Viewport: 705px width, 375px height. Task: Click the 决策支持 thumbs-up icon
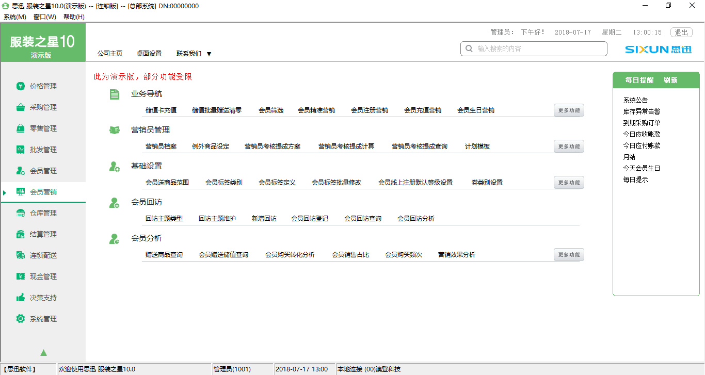click(x=21, y=298)
